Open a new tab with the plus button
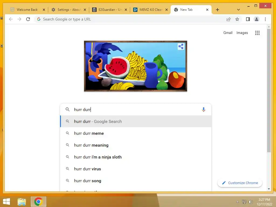Image resolution: width=276 pixels, height=207 pixels. point(218,10)
